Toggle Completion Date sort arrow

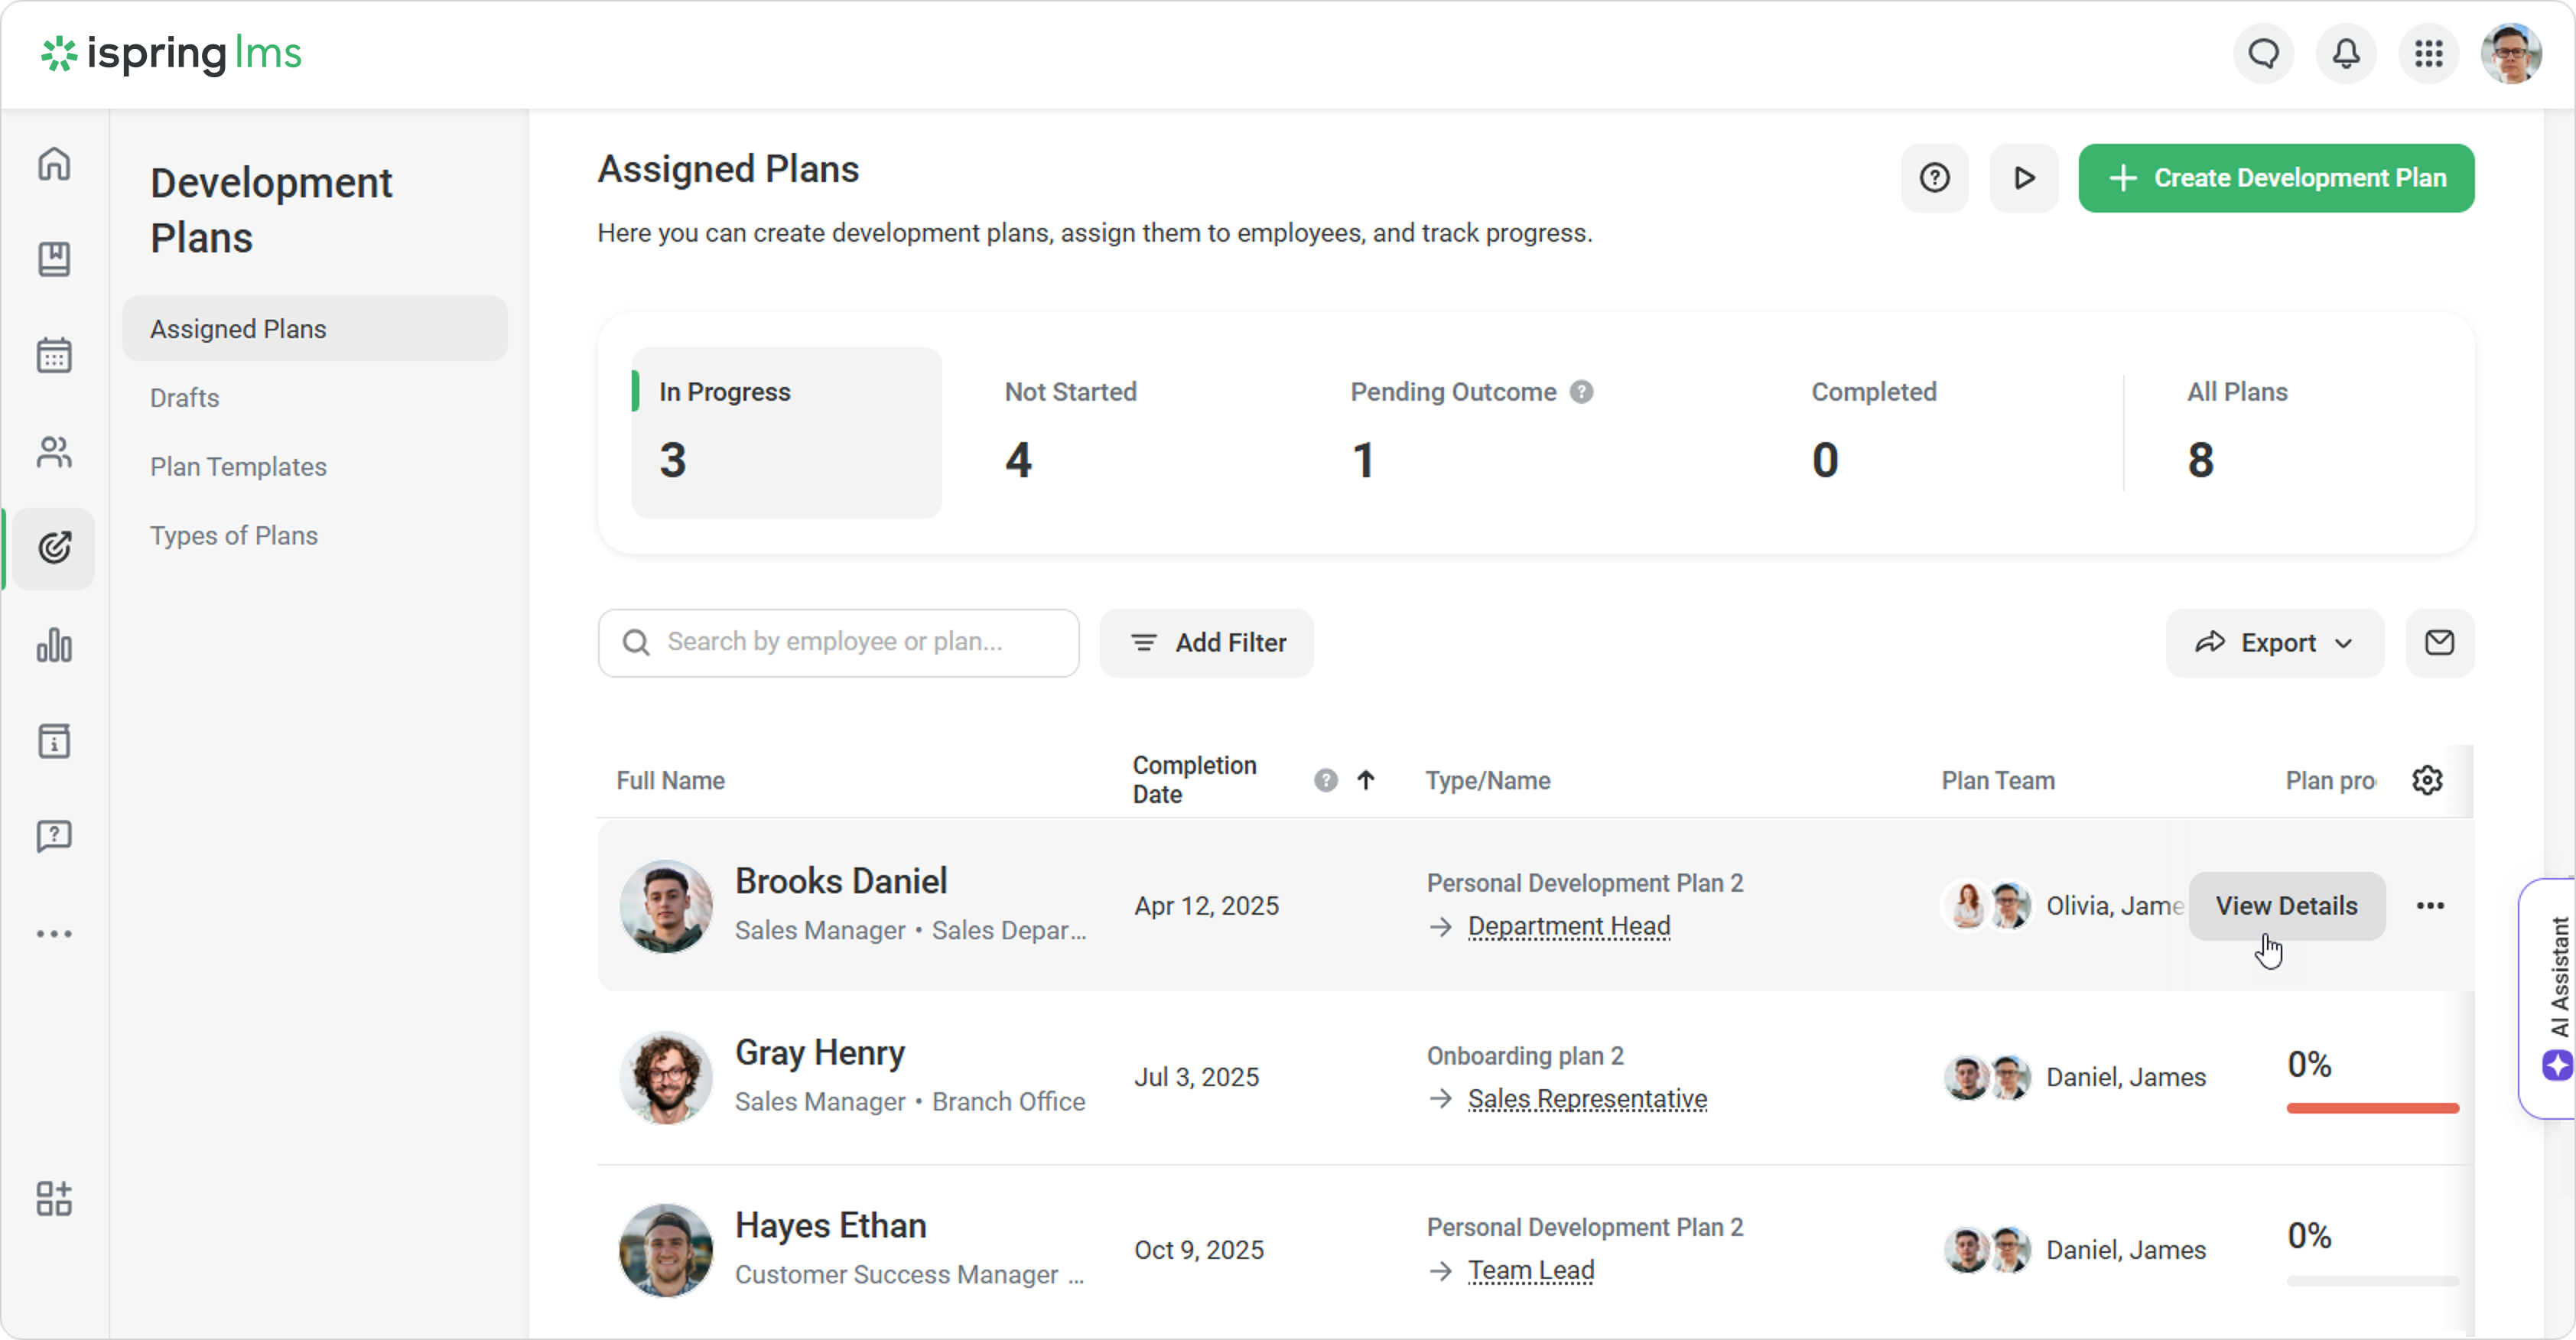tap(1366, 780)
